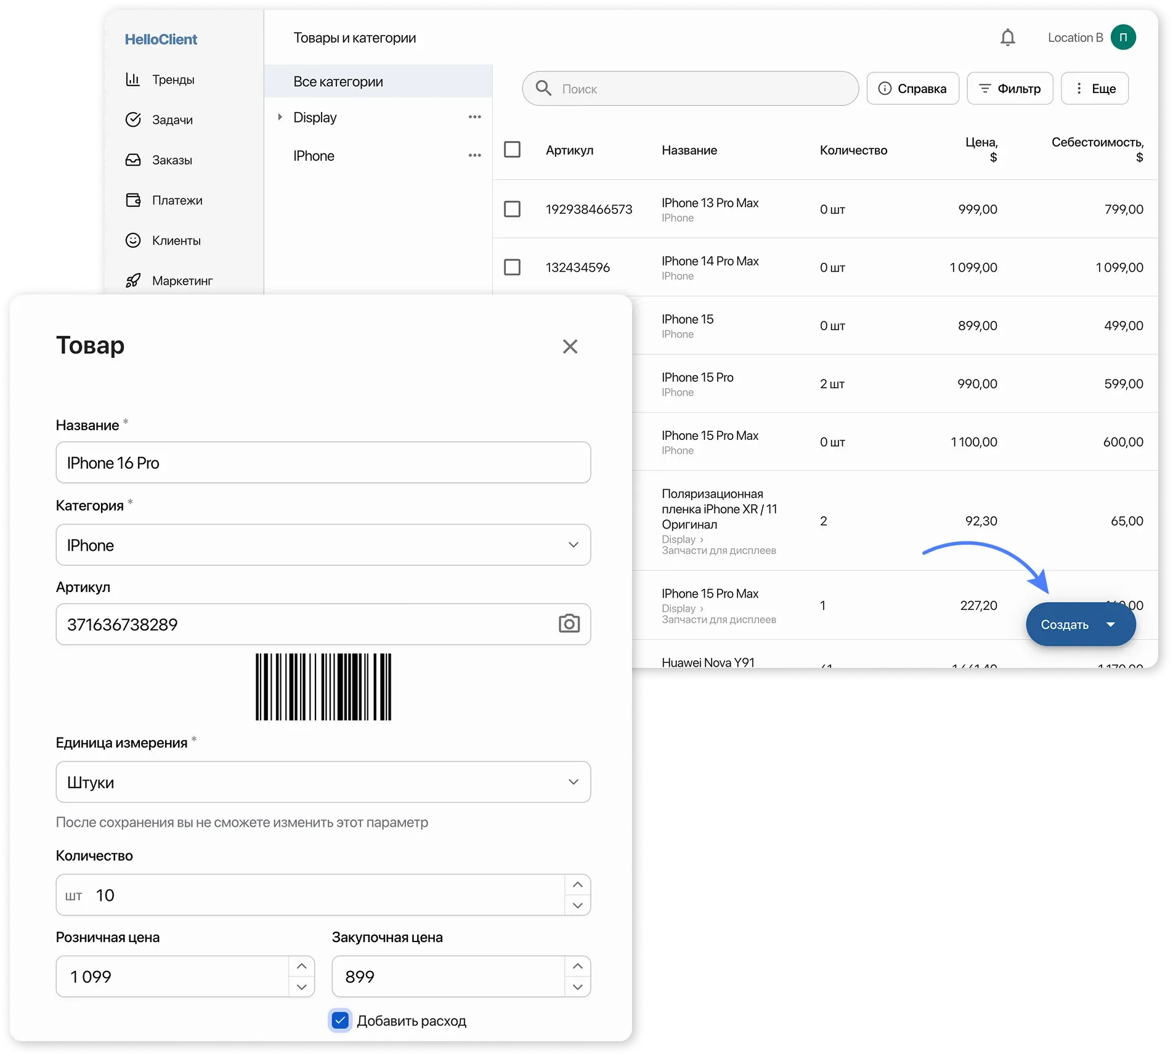Open options menu for IPhone category
1173x1056 pixels.
[x=474, y=155]
